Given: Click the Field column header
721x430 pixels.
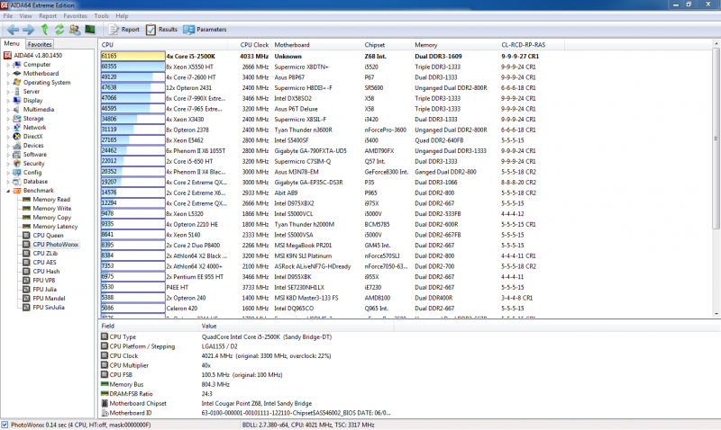Looking at the screenshot, I should [x=149, y=326].
